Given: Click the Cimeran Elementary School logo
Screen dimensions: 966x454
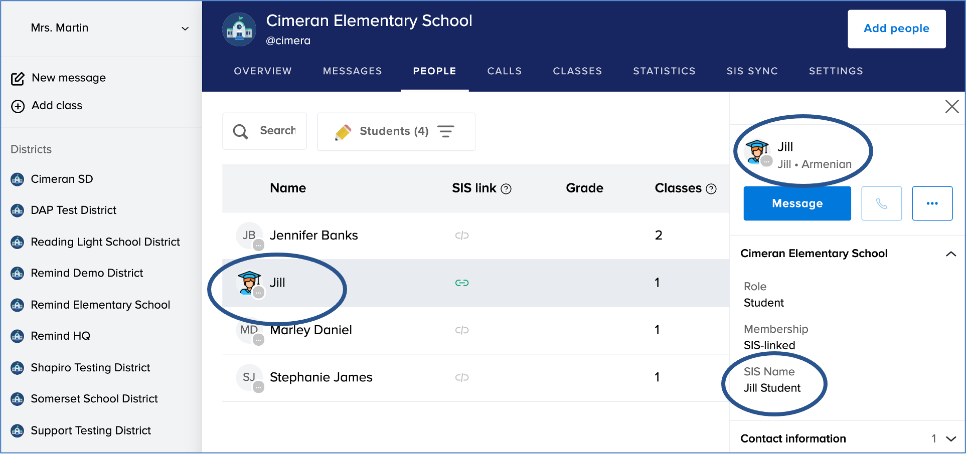Looking at the screenshot, I should (239, 30).
